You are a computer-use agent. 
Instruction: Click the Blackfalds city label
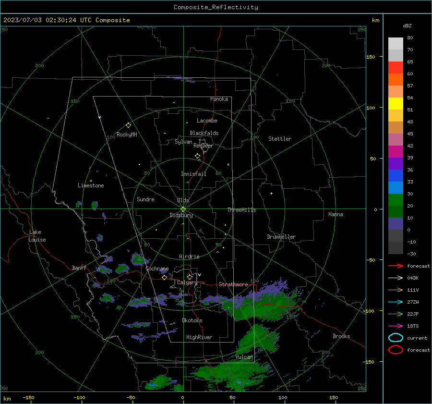[x=204, y=133]
